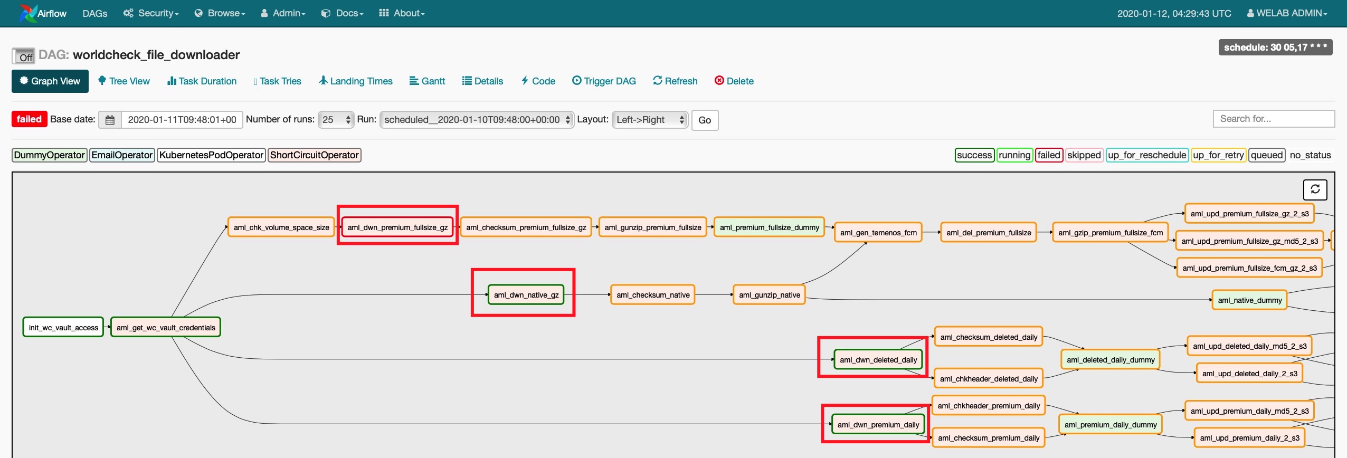Click the Airflow pinwheel logo
Image resolution: width=1347 pixels, height=458 pixels.
click(x=27, y=13)
